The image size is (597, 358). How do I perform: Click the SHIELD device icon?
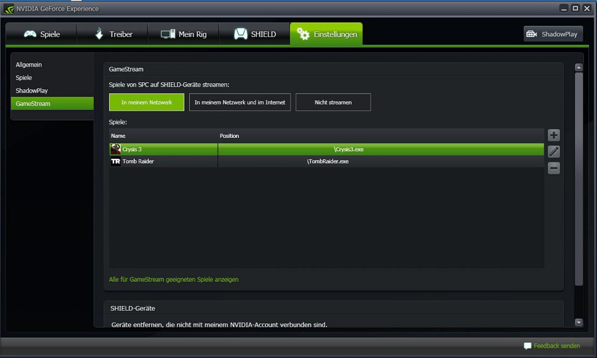241,34
